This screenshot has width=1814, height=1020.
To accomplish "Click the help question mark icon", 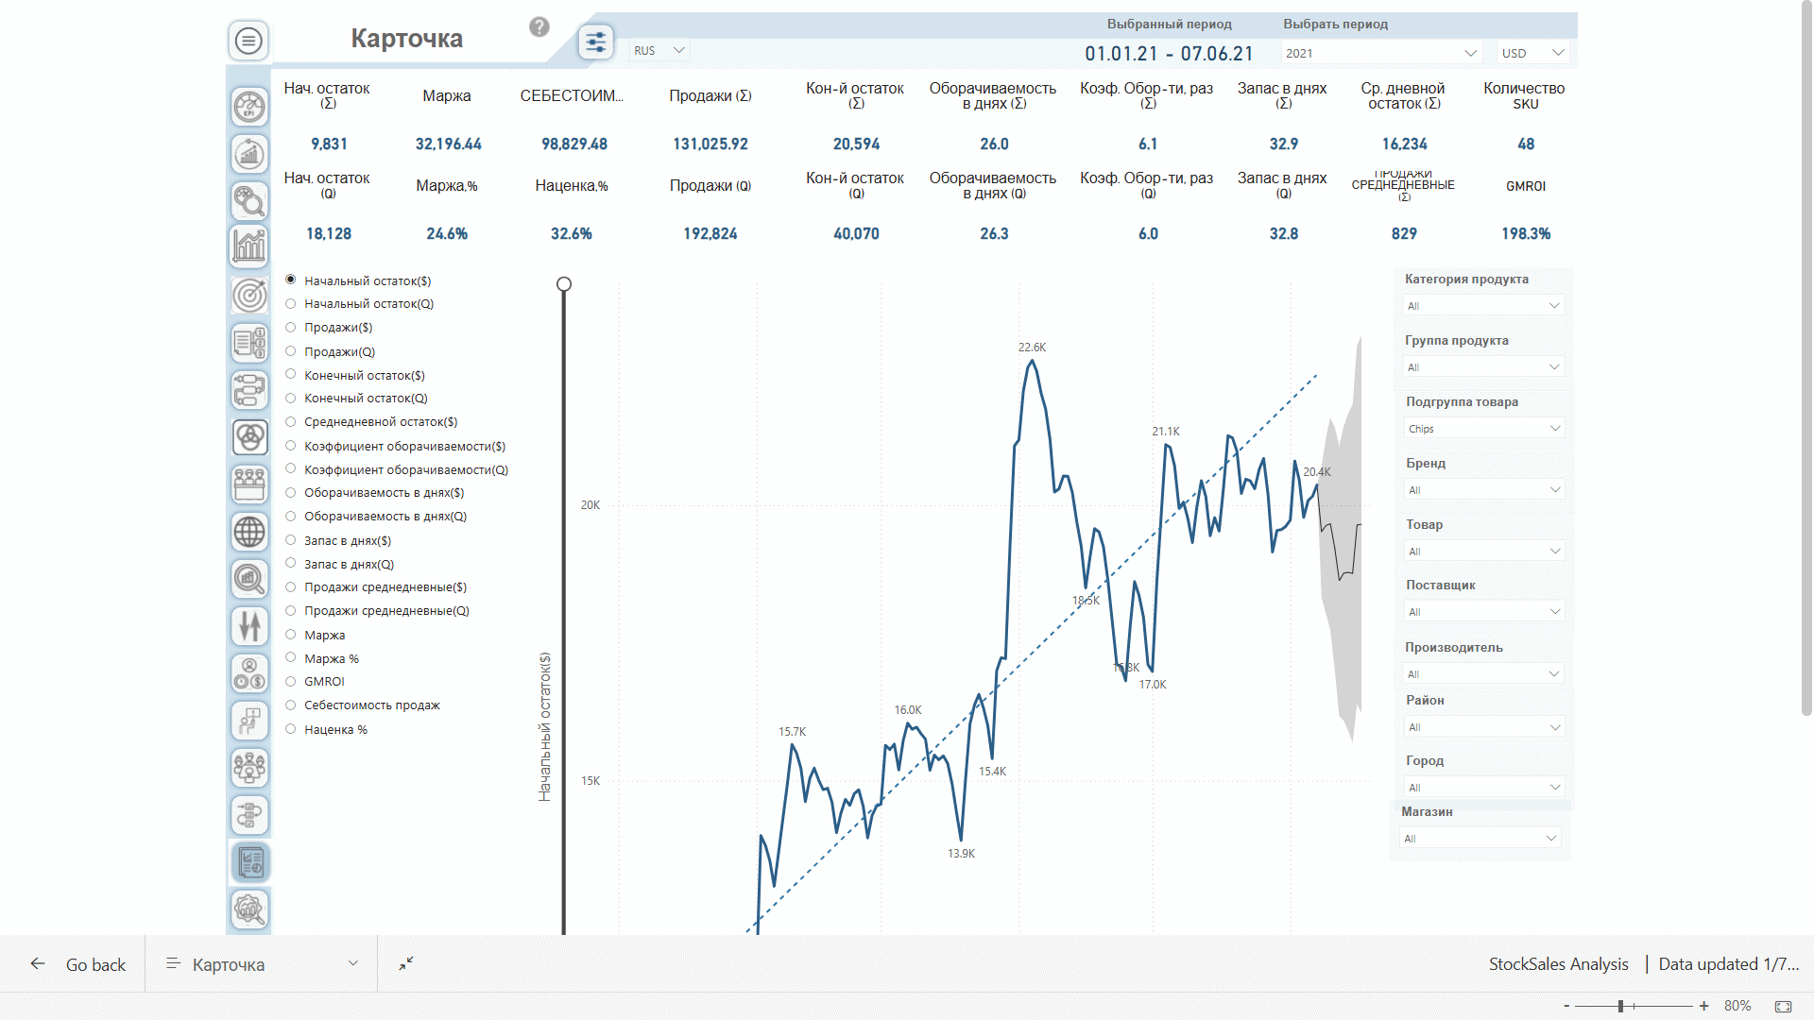I will pyautogui.click(x=539, y=26).
